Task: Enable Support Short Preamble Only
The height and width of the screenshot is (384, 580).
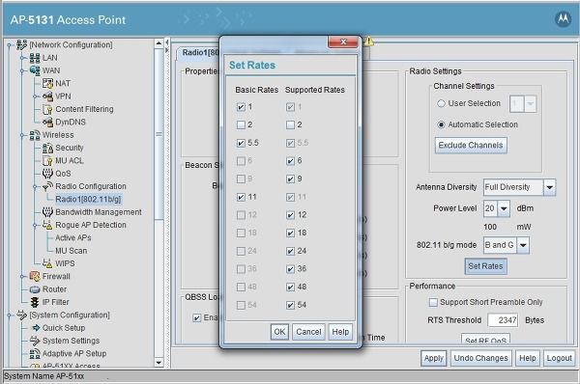Action: (x=433, y=302)
